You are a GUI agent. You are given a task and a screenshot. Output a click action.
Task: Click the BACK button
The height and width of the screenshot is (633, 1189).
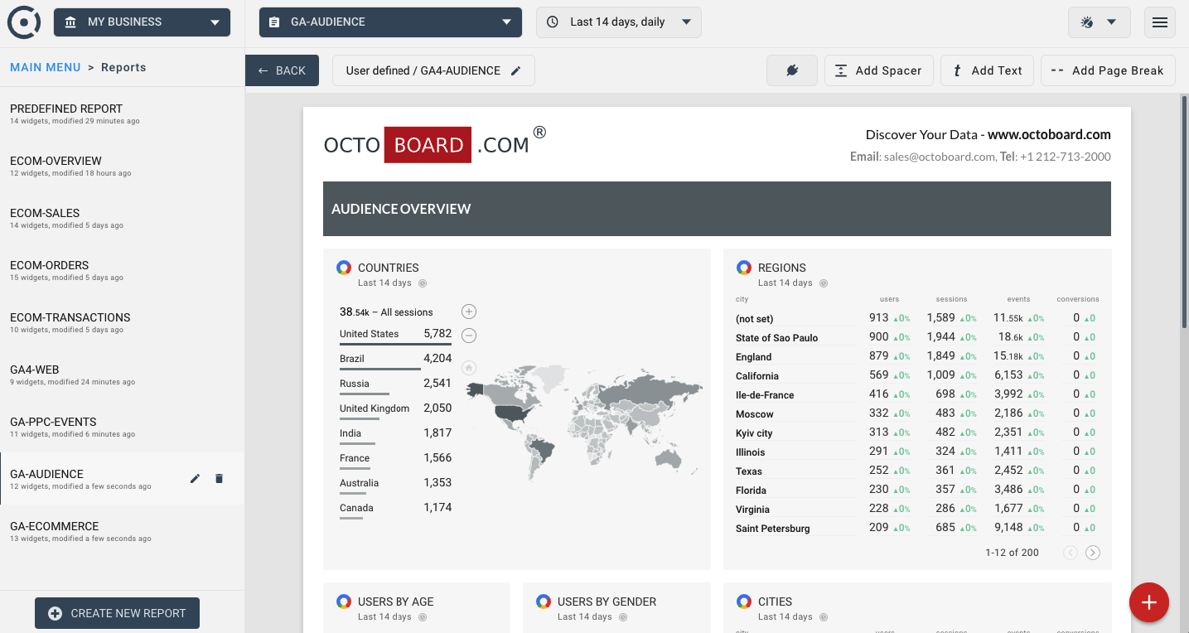[x=282, y=70]
